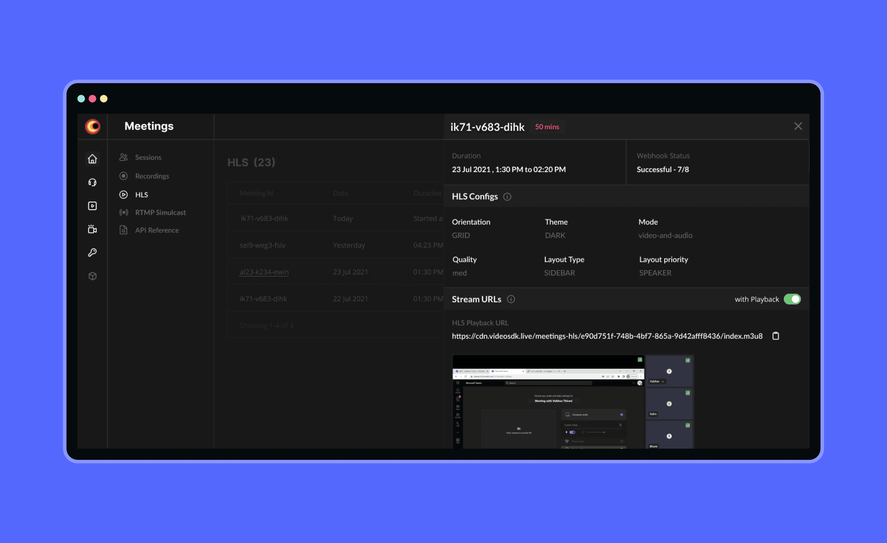Click the Recordings circle icon
The width and height of the screenshot is (887, 543).
(x=123, y=176)
